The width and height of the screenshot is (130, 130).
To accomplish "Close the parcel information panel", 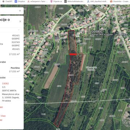I will 20,21.
